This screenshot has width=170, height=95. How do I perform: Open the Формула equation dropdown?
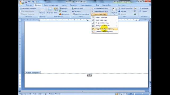coord(144,8)
